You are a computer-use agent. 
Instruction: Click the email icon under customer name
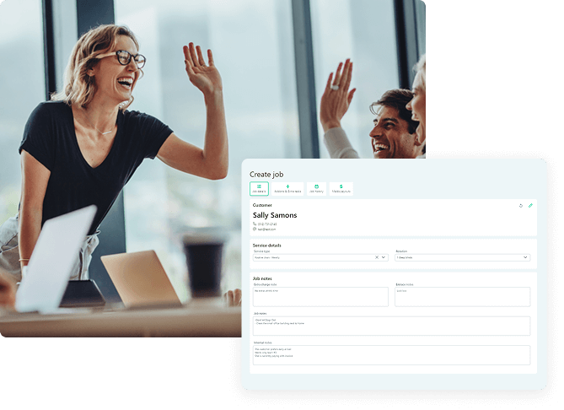coord(255,229)
